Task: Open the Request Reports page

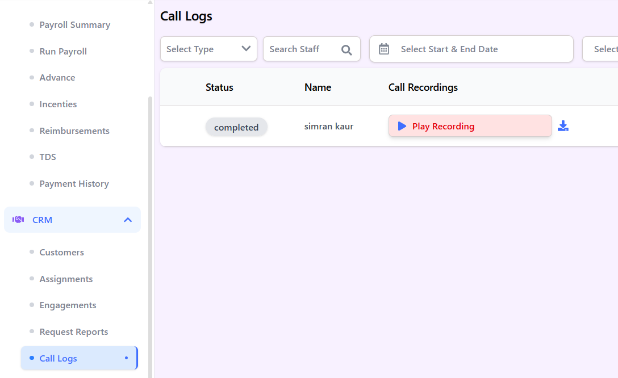Action: 73,331
